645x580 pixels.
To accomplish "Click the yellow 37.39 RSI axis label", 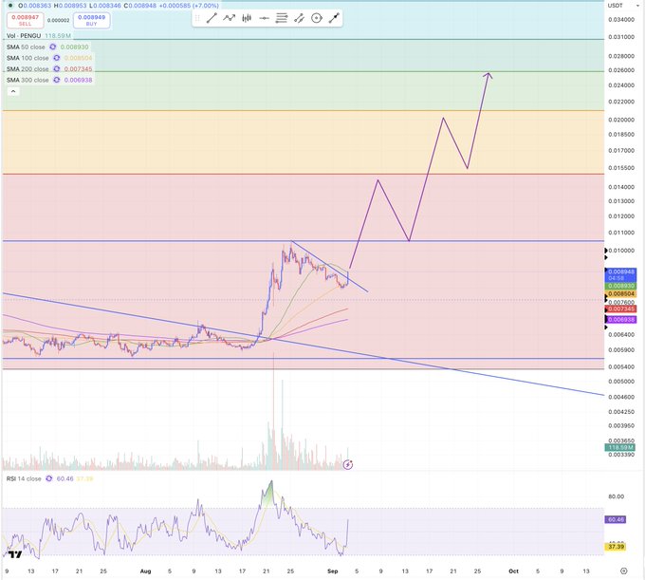I will pos(616,547).
